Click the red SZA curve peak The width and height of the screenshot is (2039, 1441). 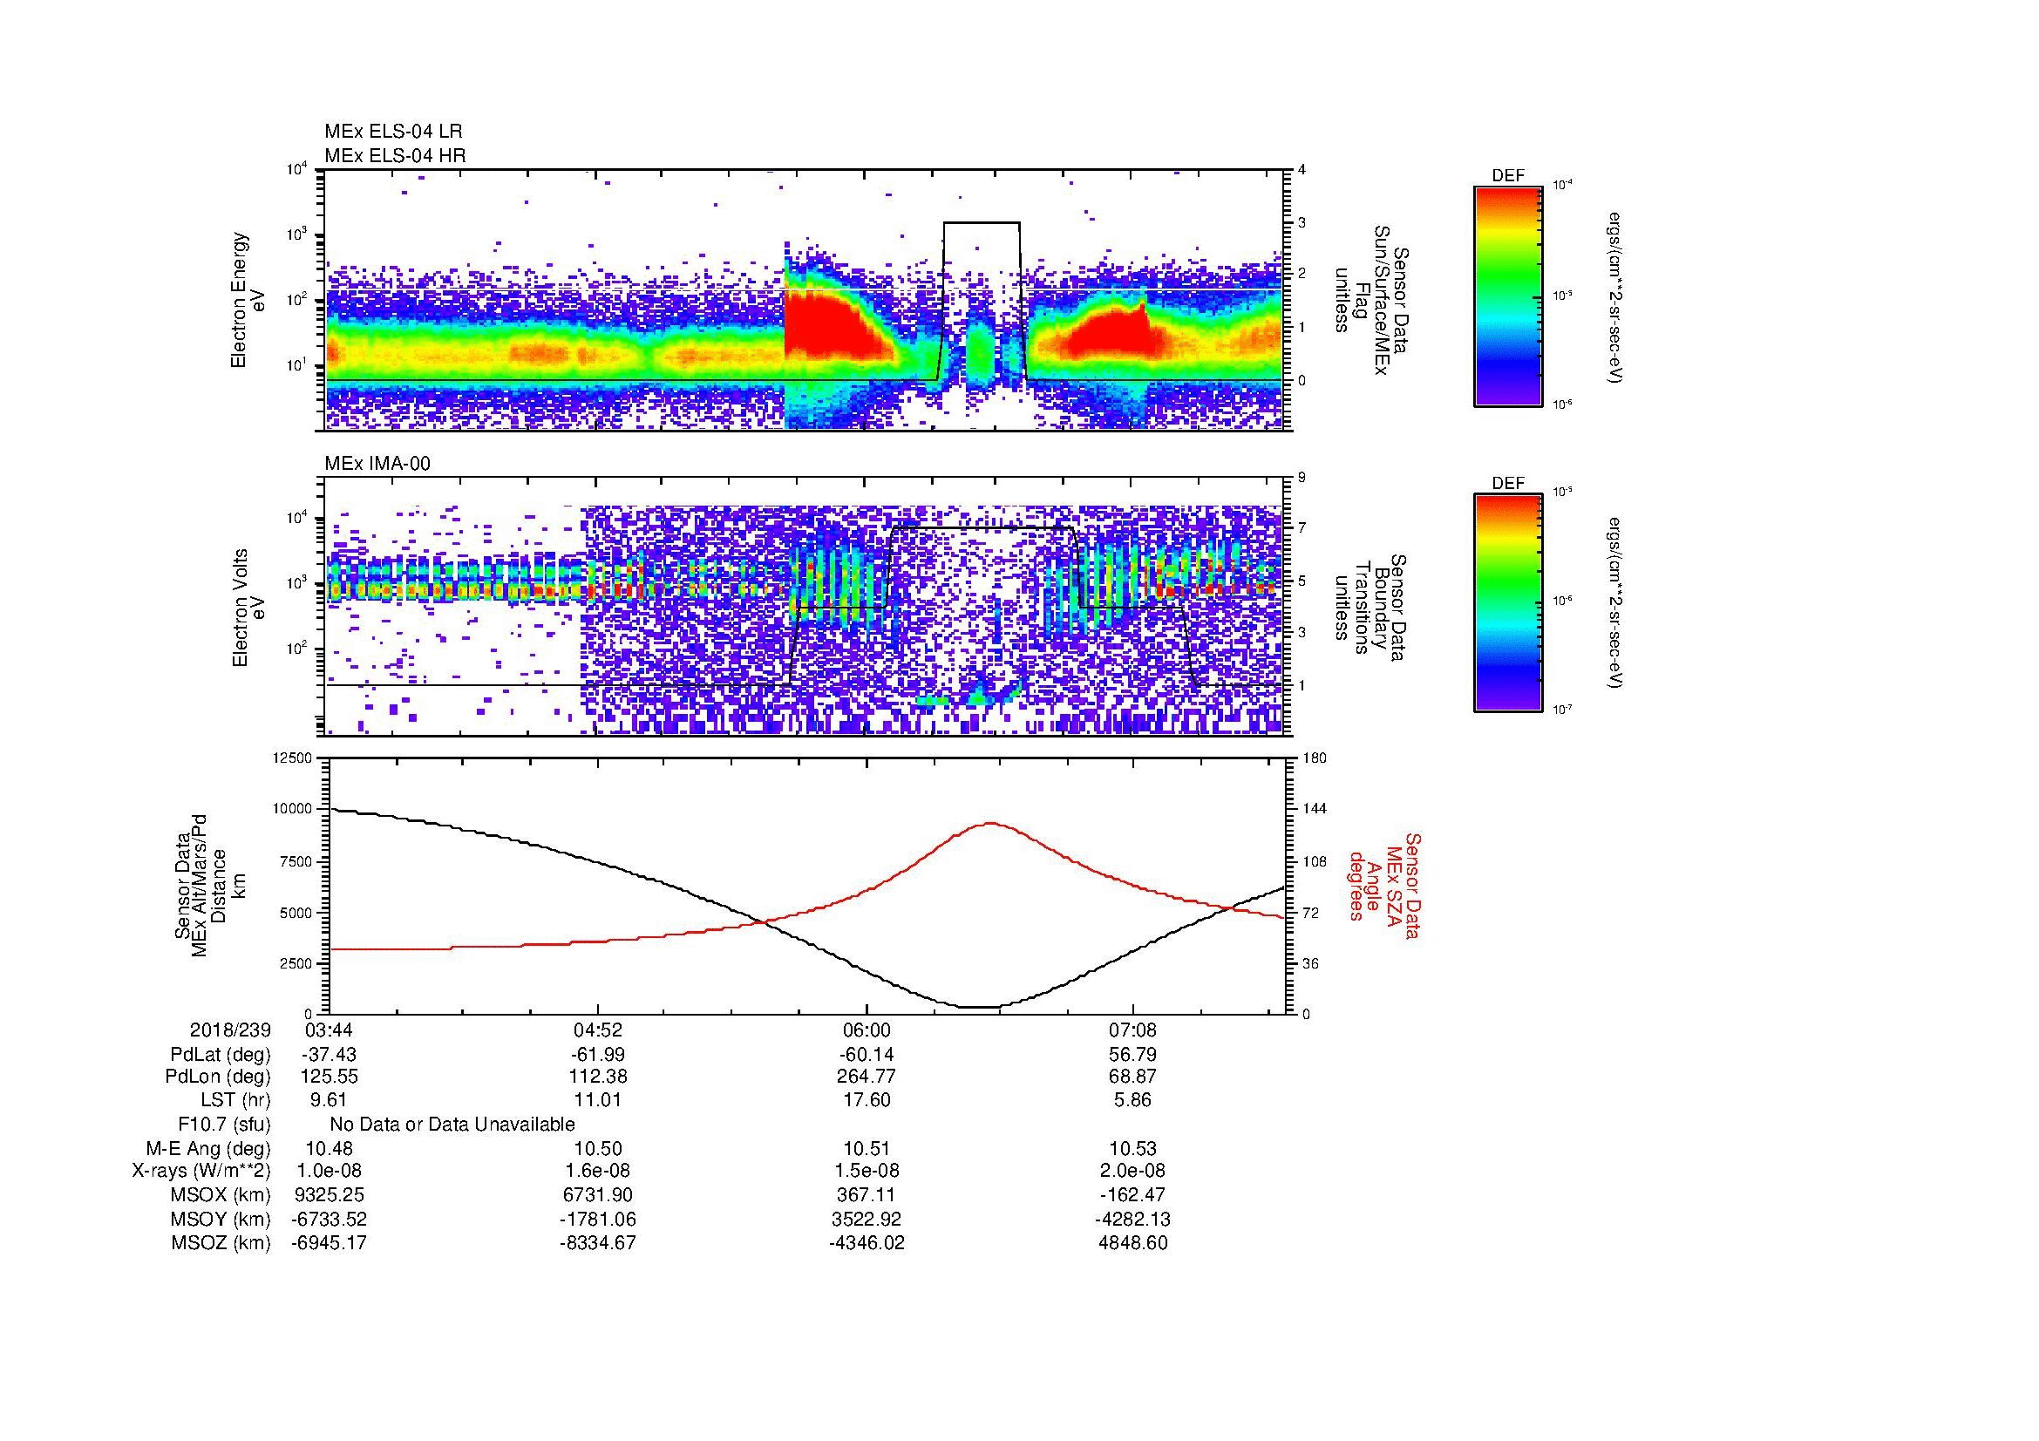(x=989, y=823)
